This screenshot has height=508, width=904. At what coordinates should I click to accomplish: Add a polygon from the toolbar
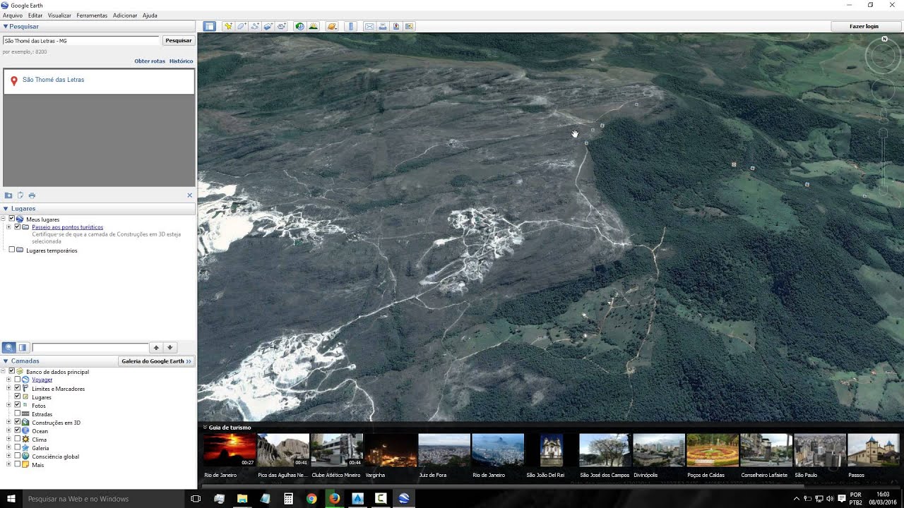click(x=242, y=26)
